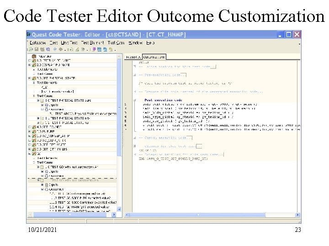Select outcome TEST GO S300 Container expected value
Image resolution: width=329 pixels, height=246 pixels.
coord(83,202)
